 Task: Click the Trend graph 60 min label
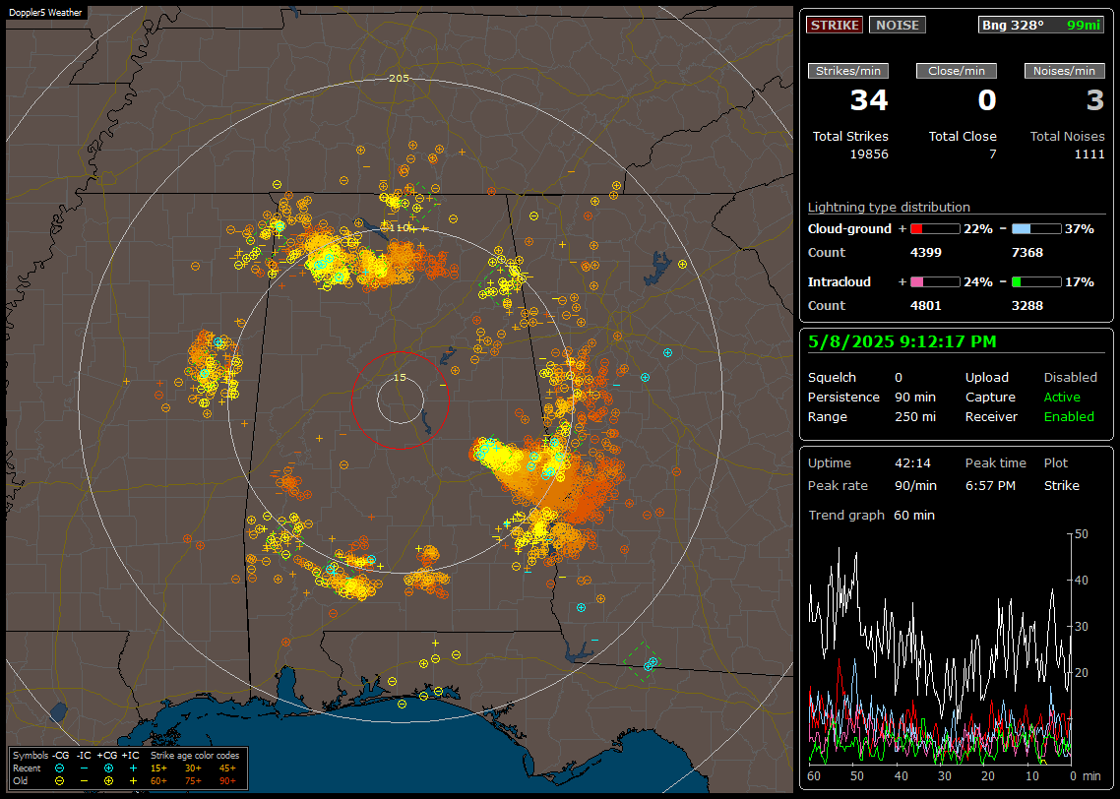point(871,516)
